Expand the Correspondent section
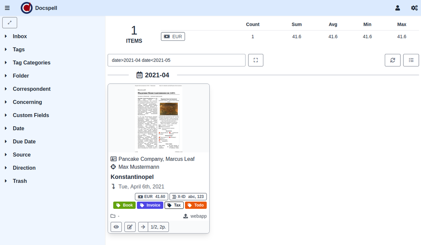Image resolution: width=421 pixels, height=245 pixels. [x=32, y=89]
